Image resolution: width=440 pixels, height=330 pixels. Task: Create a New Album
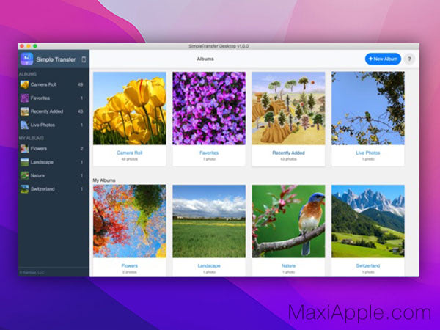click(383, 59)
